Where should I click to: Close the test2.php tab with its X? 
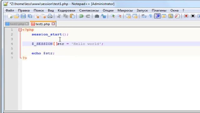(27, 24)
